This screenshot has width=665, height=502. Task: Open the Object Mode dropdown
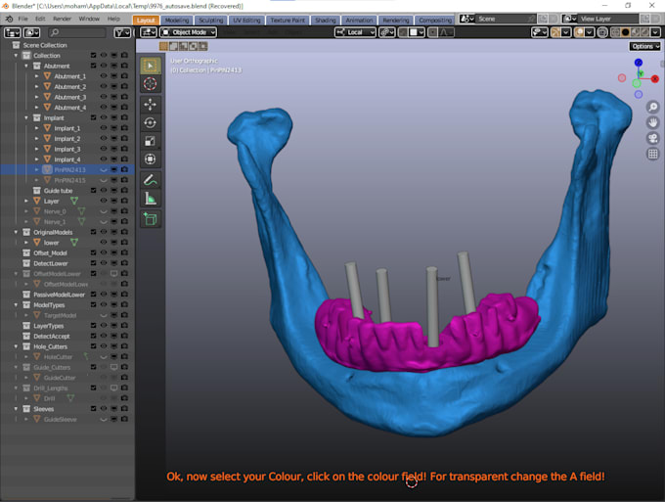(x=189, y=32)
